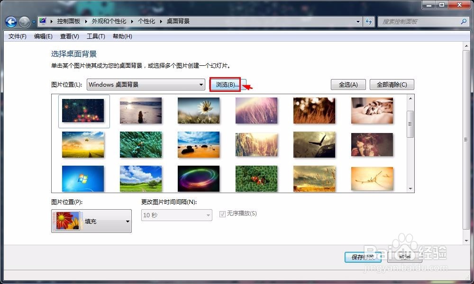Open the 查看(V) menu
This screenshot has width=474, height=284.
coord(69,36)
